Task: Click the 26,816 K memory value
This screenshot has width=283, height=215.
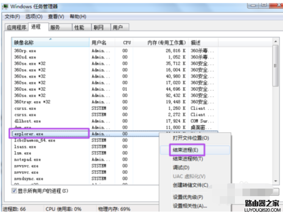Action: coord(176,51)
